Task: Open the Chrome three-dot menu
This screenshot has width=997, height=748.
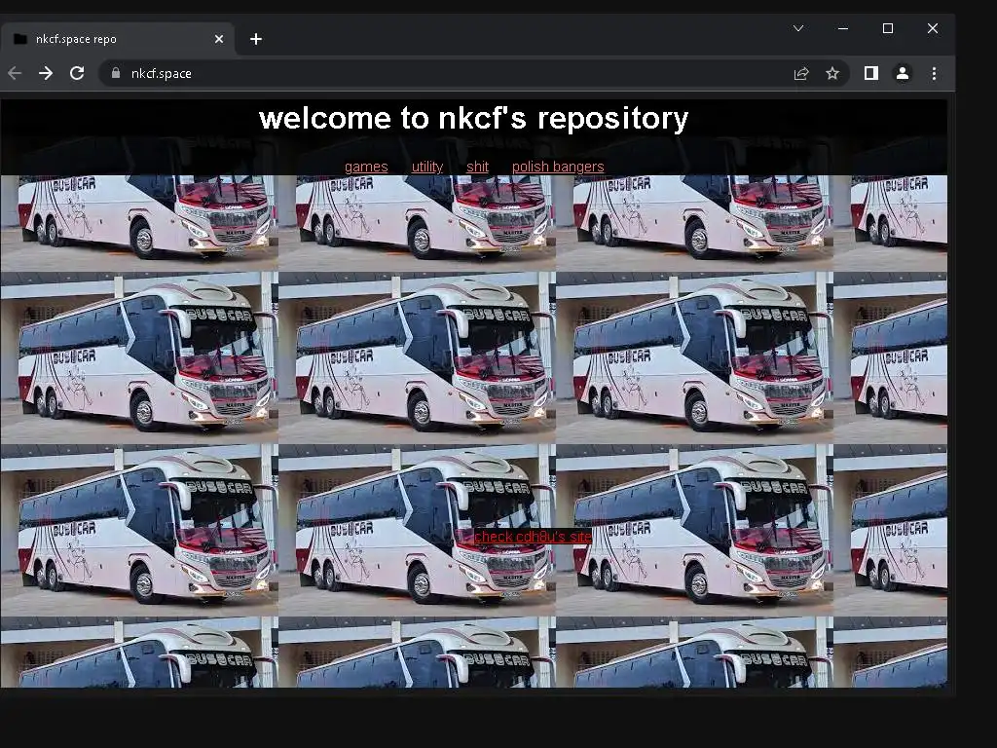Action: point(934,74)
